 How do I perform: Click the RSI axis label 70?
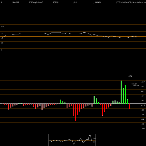(x=2, y=34)
